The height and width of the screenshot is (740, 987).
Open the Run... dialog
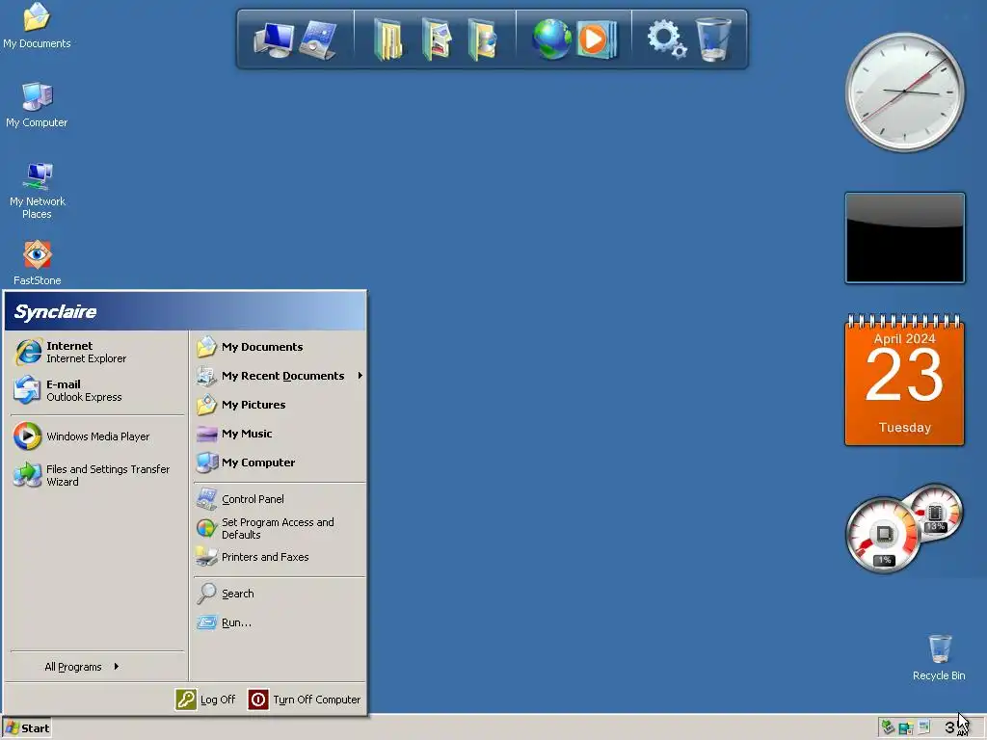point(279,622)
